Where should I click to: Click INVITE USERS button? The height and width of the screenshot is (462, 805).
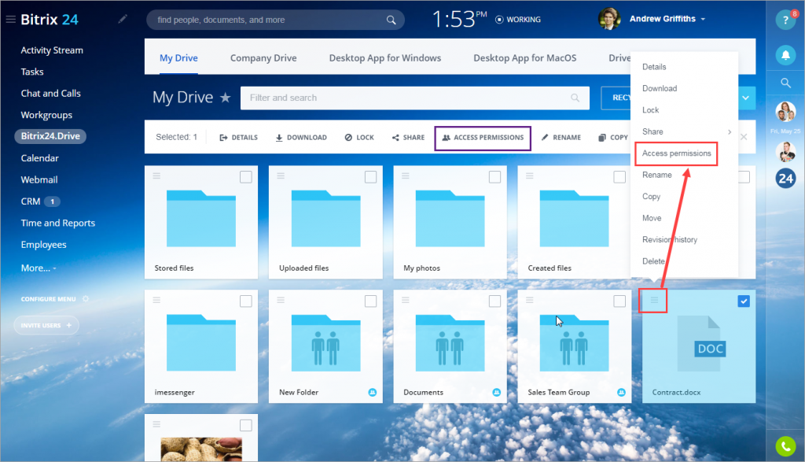click(x=46, y=325)
